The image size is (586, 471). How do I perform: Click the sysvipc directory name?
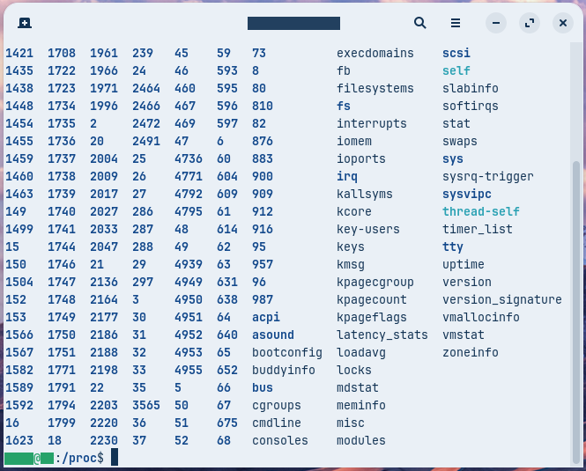pos(467,194)
